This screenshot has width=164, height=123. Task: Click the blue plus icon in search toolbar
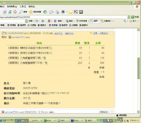click(42, 21)
